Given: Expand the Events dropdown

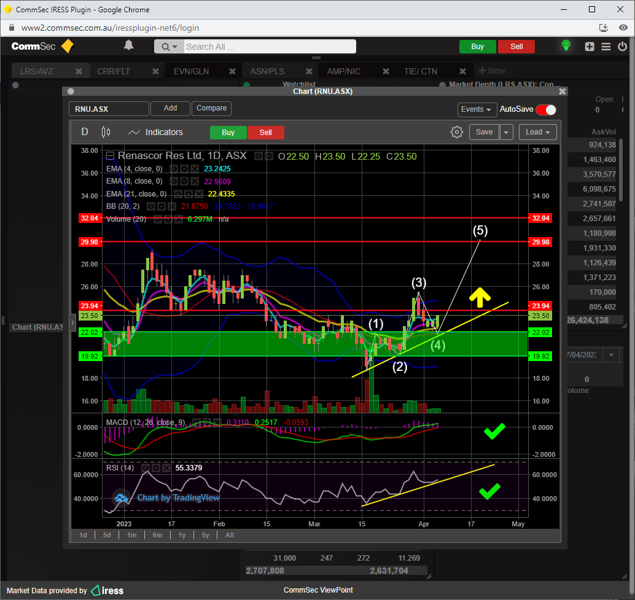Looking at the screenshot, I should [x=477, y=109].
